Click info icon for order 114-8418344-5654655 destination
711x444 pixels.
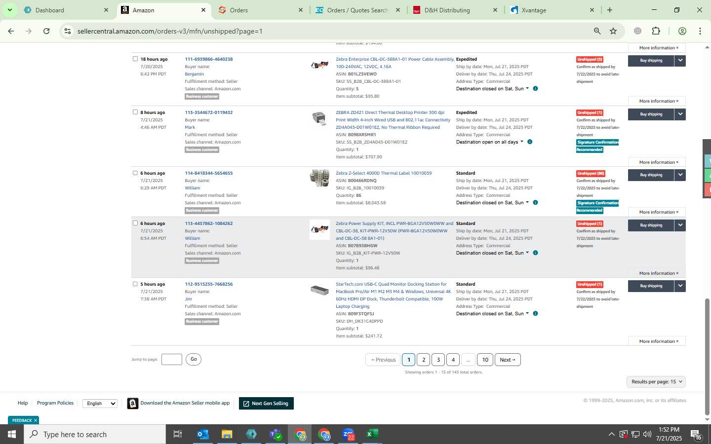coord(535,203)
